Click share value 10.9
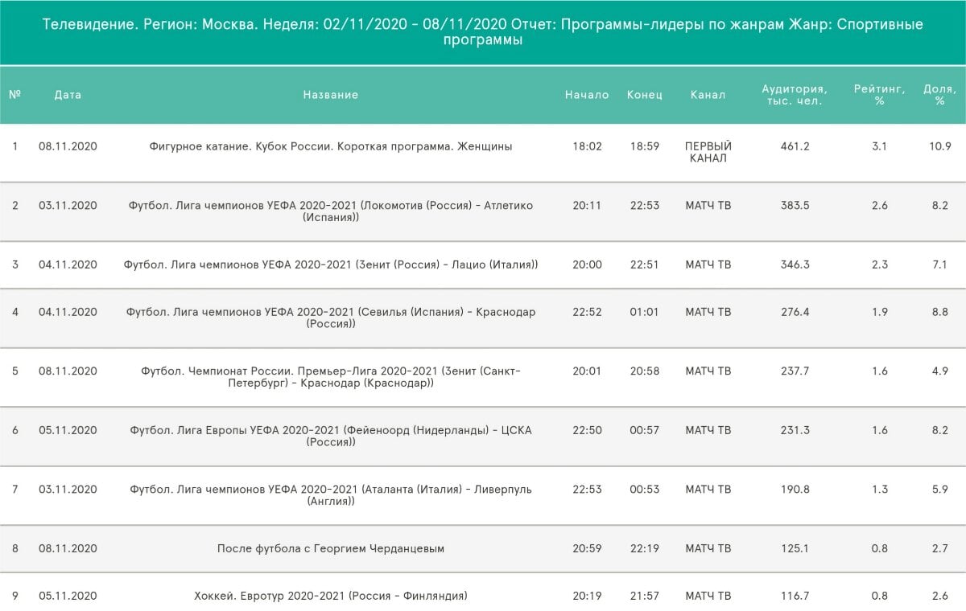Image resolution: width=966 pixels, height=611 pixels. coord(940,146)
